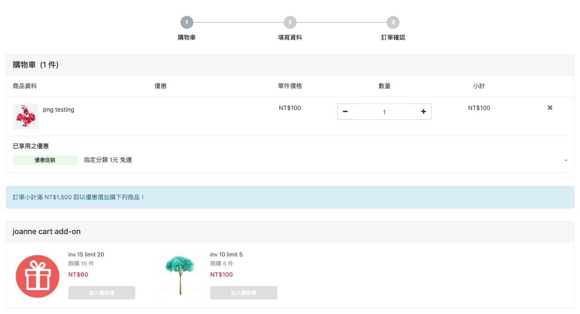Add inv 15 limit 20 item to cart
The image size is (580, 314).
pos(102,293)
